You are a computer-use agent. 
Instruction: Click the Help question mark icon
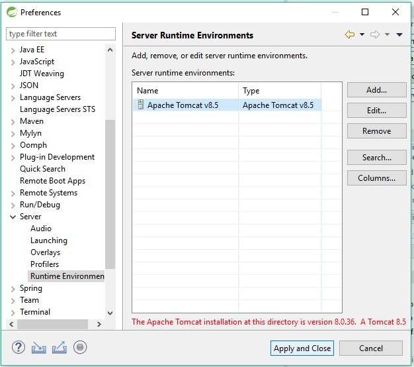coord(19,347)
